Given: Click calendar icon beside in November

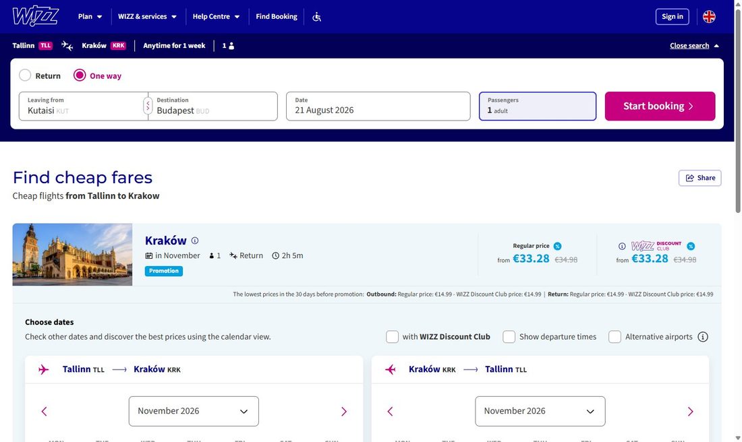Looking at the screenshot, I should [148, 256].
